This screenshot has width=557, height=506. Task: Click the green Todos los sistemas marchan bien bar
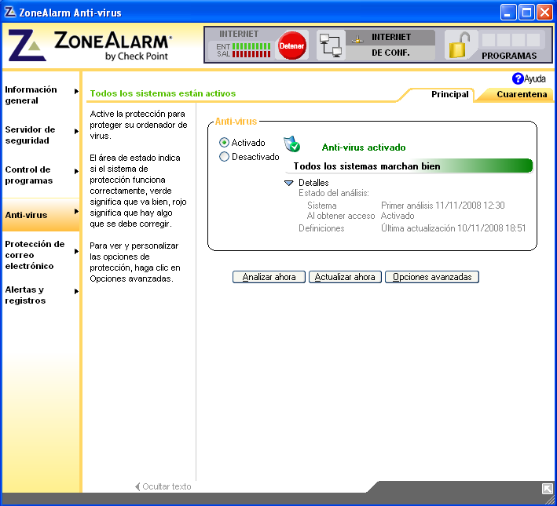pyautogui.click(x=409, y=166)
